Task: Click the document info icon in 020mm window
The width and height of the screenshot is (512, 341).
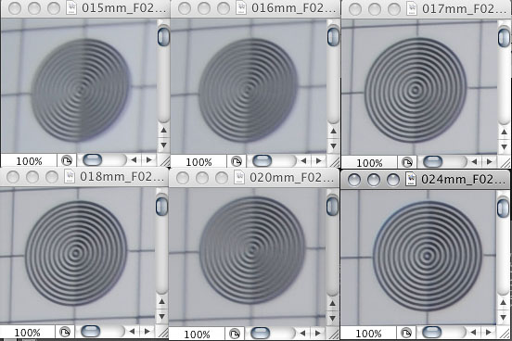Action: click(235, 334)
